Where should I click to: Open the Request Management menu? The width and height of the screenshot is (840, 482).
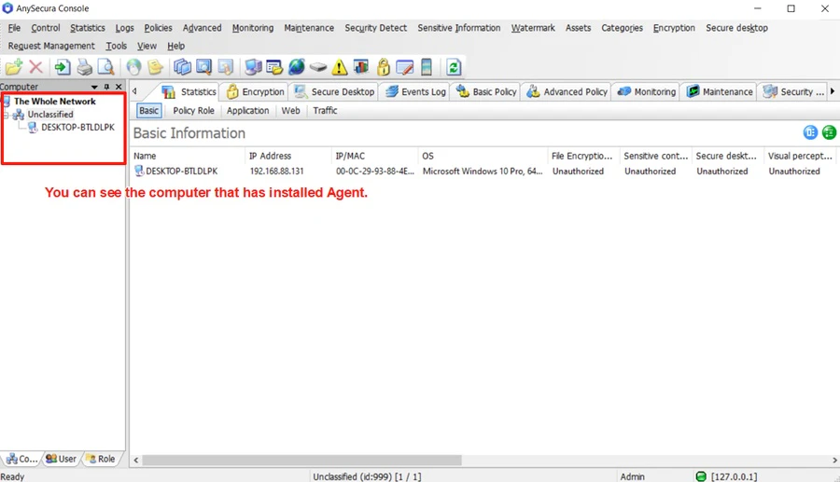(51, 46)
